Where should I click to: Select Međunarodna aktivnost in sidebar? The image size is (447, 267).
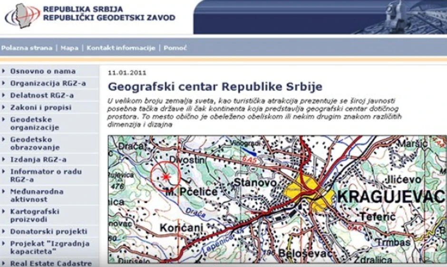(37, 195)
